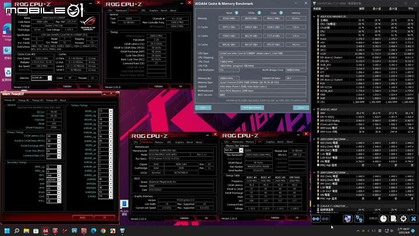419x236 pixels.
Task: Click AIDA64 taskbar icon
Action: 45,231
